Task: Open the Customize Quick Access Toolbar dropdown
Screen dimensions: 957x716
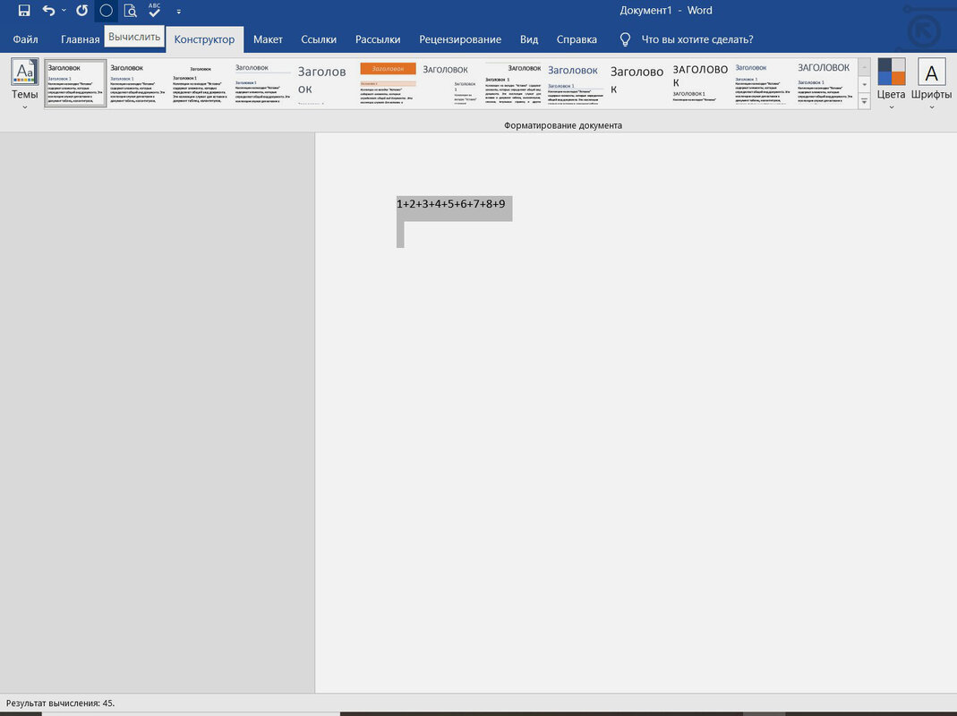Action: (179, 12)
